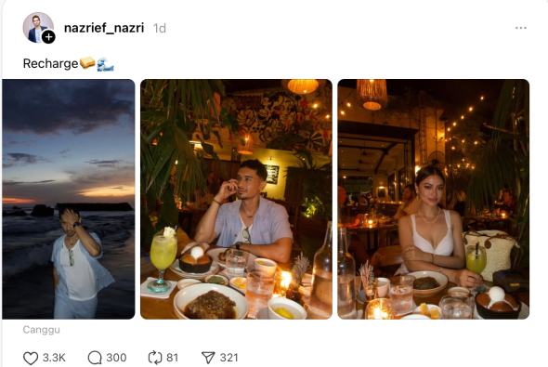Open nazrief_nazri profile picture
This screenshot has width=548, height=367.
tap(38, 27)
